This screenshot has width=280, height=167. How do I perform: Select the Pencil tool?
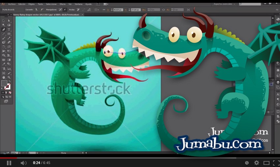pos(9,38)
